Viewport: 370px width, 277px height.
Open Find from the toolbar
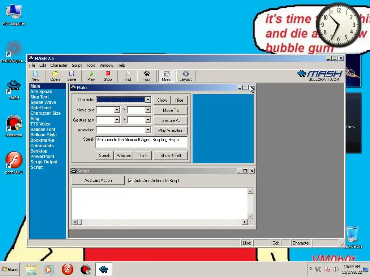(127, 76)
